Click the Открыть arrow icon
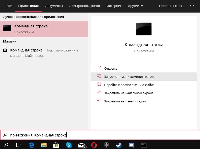Viewport: 200px width, 149px height. (99, 68)
